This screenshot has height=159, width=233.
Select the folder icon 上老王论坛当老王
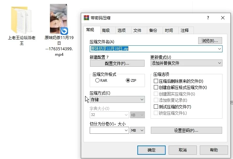point(21,20)
